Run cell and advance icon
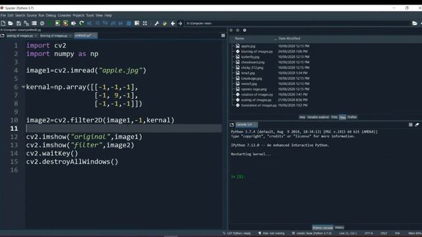Screen dimensions: 422x237 point(65,24)
